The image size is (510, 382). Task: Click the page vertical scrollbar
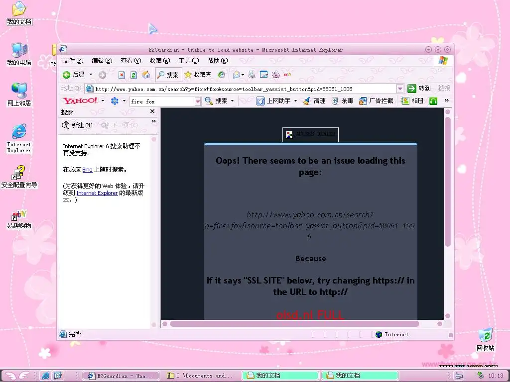click(448, 182)
